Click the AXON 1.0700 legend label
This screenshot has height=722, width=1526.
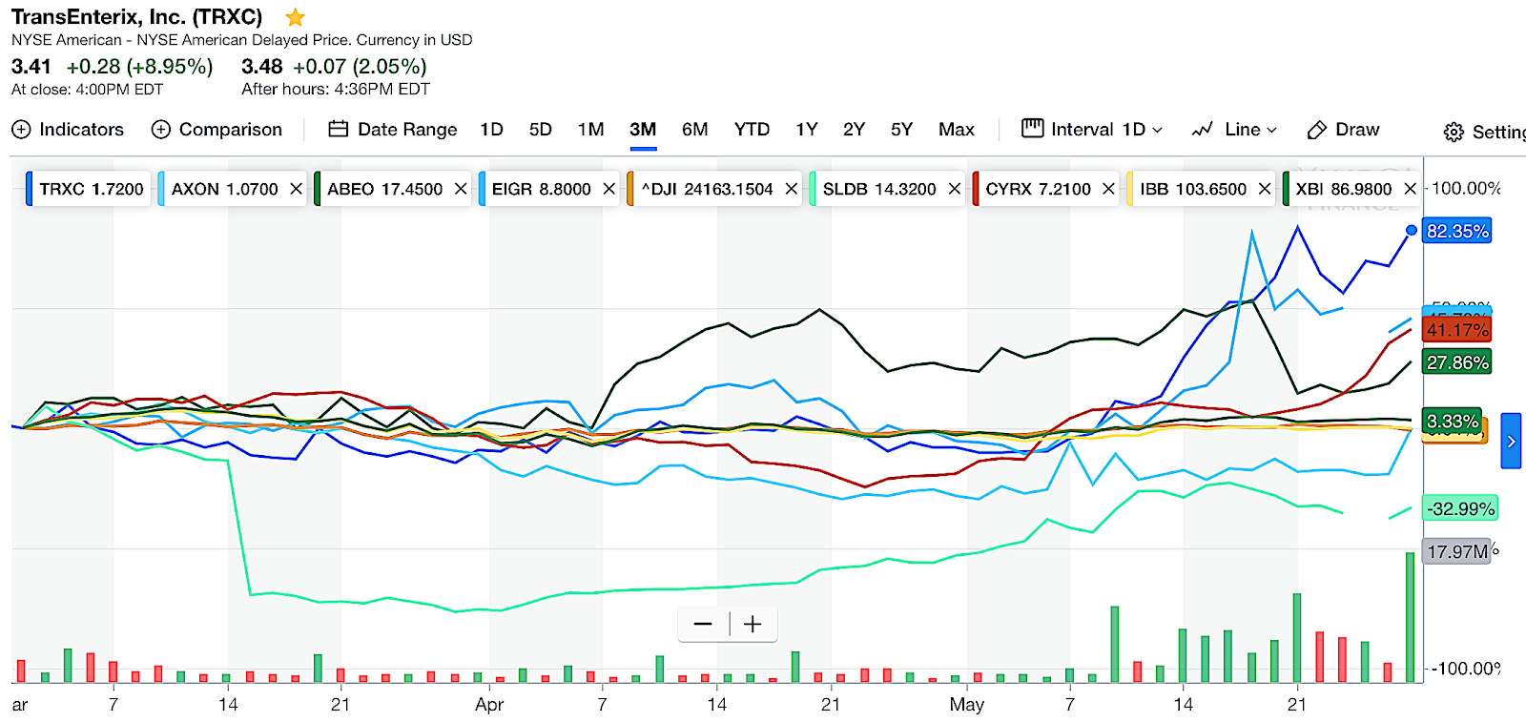(x=224, y=189)
